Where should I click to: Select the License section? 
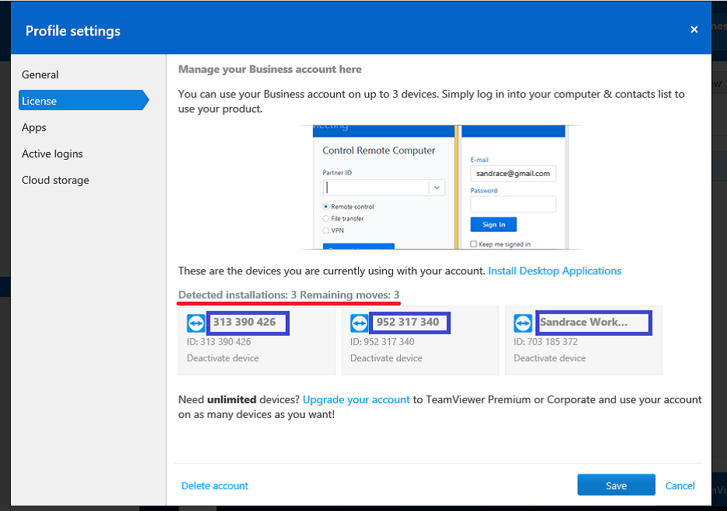point(83,101)
